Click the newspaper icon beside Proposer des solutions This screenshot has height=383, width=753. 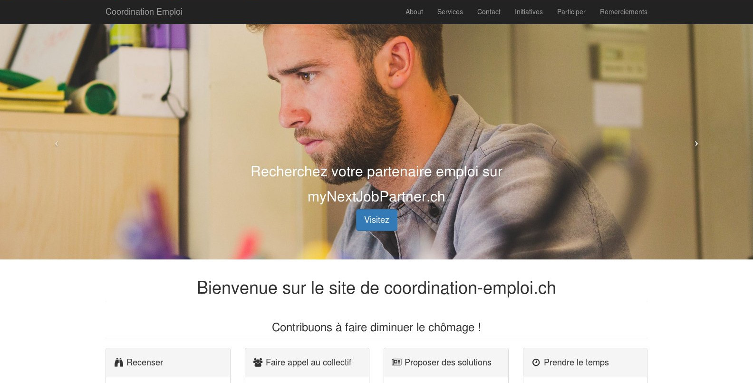(396, 362)
